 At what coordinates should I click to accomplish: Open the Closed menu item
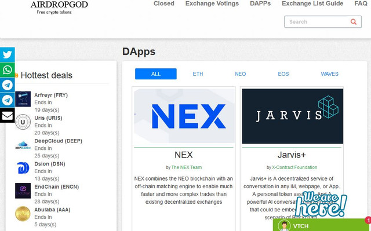tap(163, 3)
